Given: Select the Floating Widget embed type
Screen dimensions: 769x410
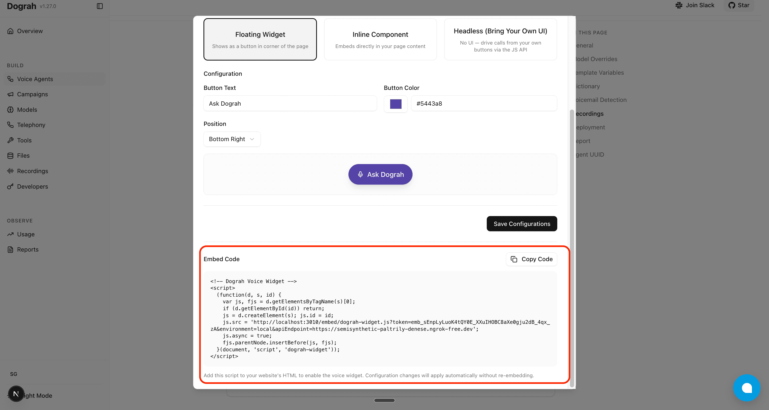Looking at the screenshot, I should 260,39.
